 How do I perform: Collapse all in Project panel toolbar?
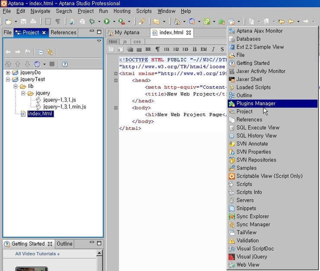41,52
